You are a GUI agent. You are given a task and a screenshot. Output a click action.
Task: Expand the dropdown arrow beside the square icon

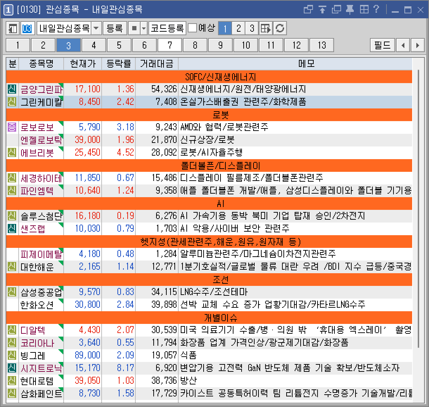click(x=143, y=28)
